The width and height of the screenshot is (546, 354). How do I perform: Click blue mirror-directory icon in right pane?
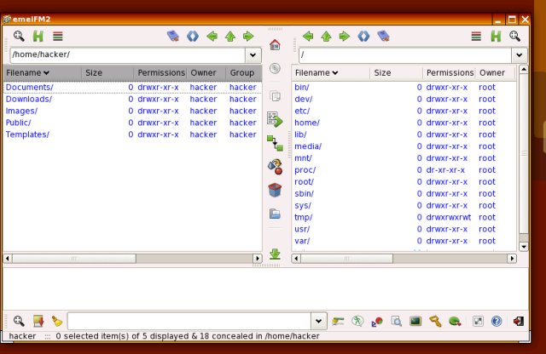click(363, 36)
